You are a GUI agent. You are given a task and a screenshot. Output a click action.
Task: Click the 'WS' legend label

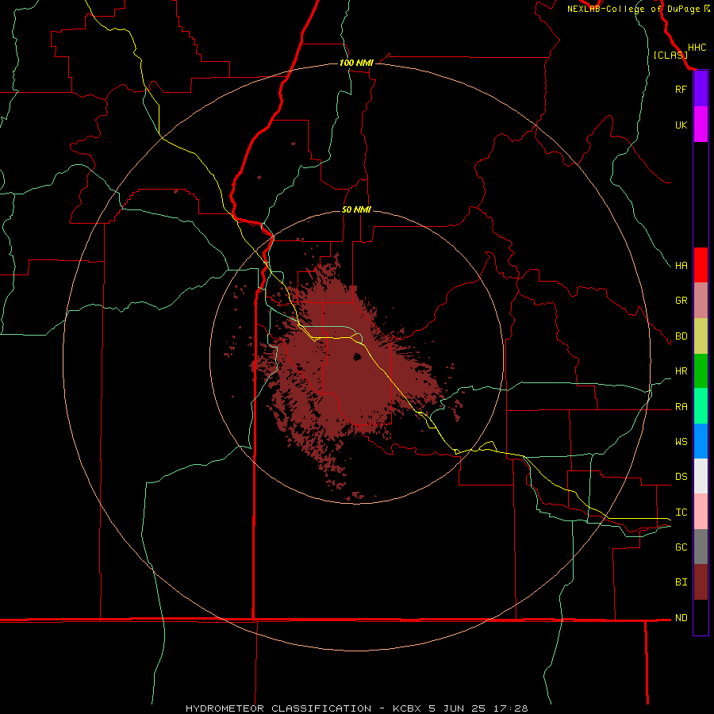(681, 442)
